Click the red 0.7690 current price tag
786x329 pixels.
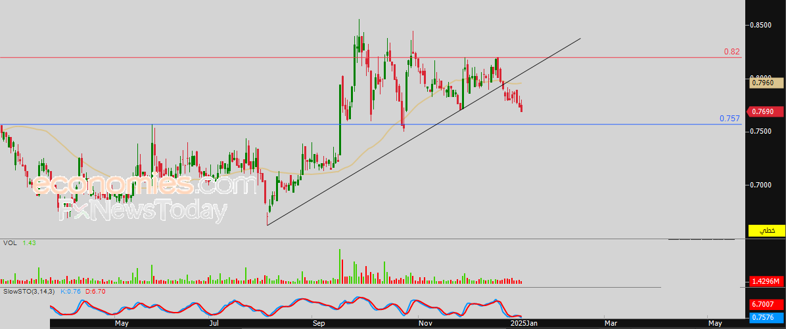click(766, 112)
